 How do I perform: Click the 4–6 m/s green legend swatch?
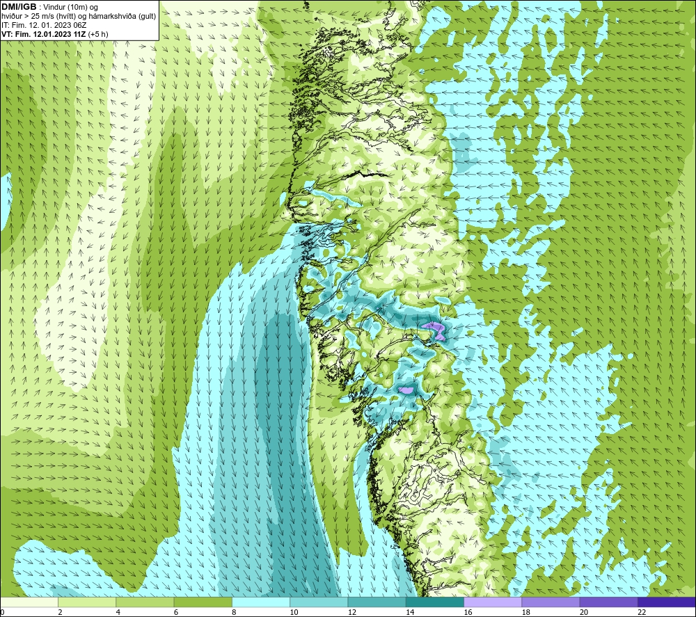pyautogui.click(x=145, y=602)
